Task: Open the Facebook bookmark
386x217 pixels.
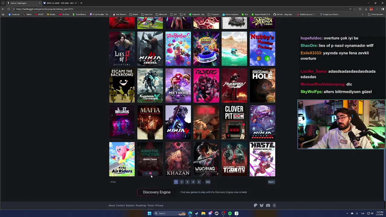Action: click(14, 14)
